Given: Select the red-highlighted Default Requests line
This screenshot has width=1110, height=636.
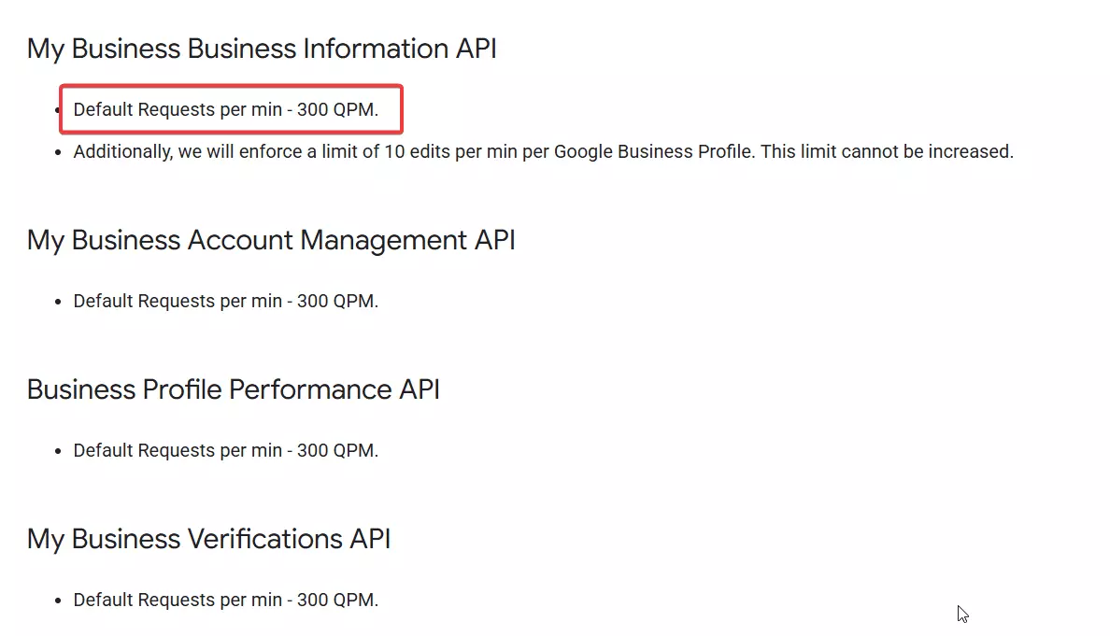Looking at the screenshot, I should tap(225, 110).
